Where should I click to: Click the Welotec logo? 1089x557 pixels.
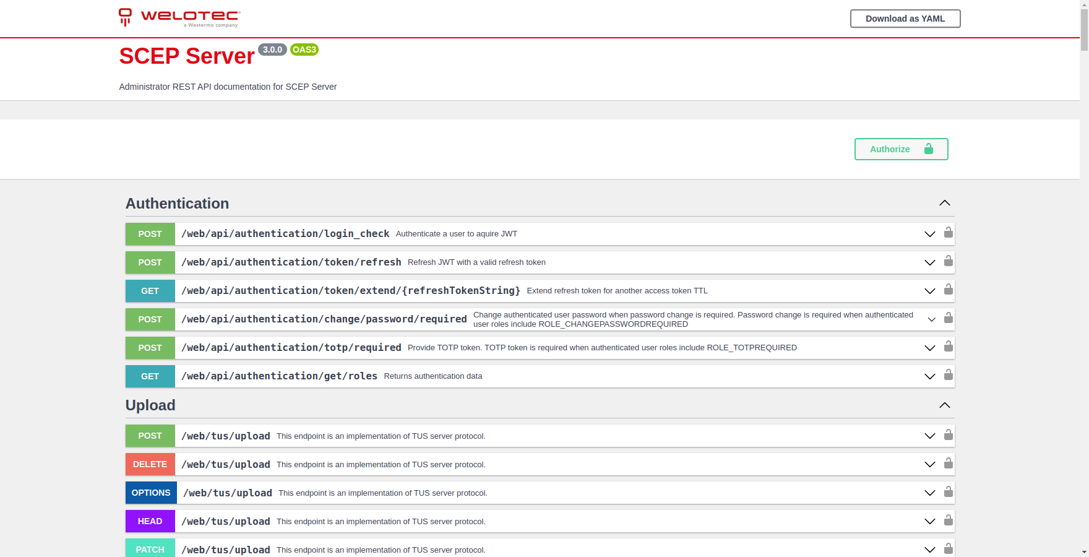tap(178, 18)
